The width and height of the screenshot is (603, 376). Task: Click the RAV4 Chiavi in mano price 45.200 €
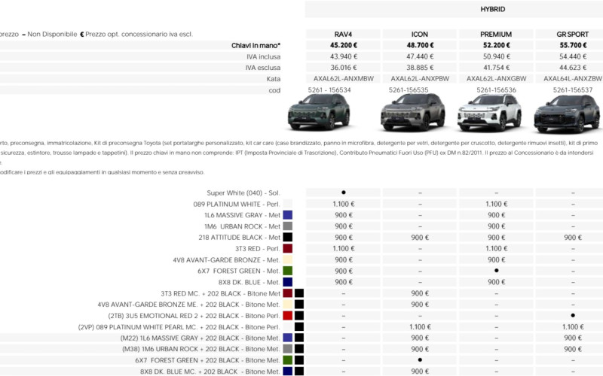(344, 45)
